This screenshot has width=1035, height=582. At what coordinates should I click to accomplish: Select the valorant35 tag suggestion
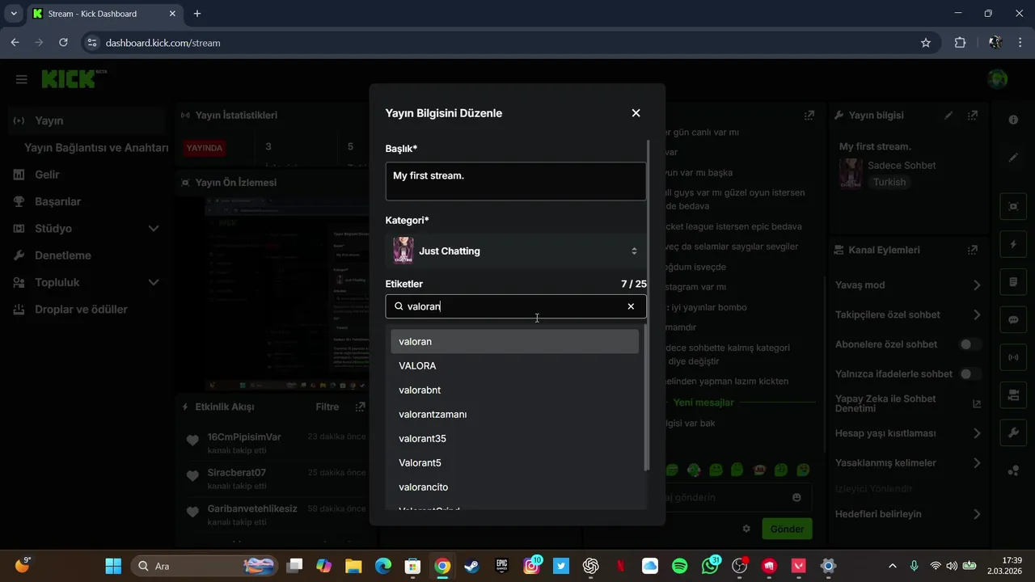514,438
